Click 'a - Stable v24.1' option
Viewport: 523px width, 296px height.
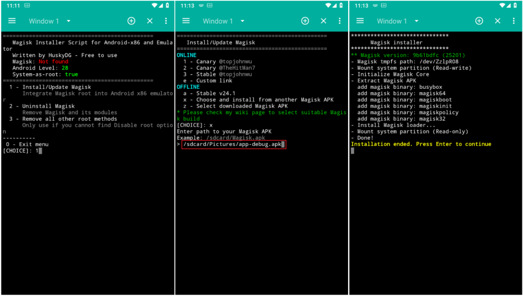[209, 93]
